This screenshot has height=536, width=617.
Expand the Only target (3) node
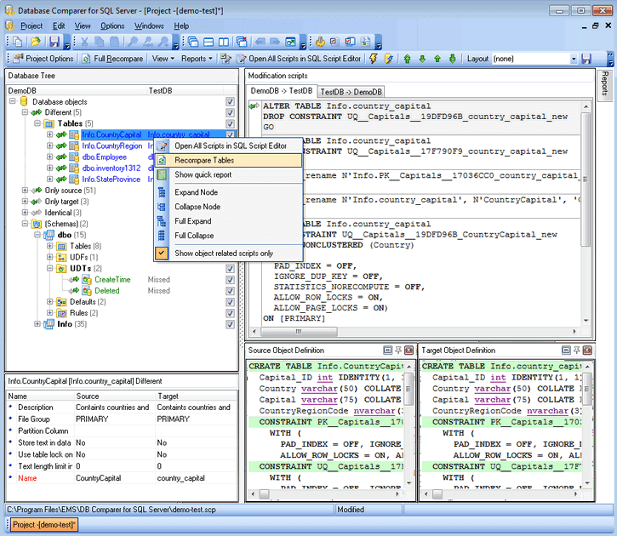tap(25, 202)
